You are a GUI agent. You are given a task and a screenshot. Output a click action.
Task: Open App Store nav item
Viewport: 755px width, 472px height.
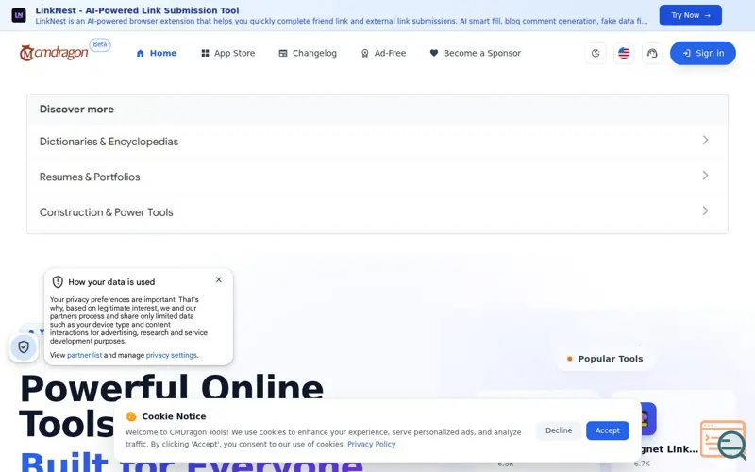(x=228, y=53)
